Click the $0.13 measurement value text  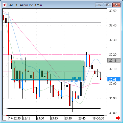point(77,78)
